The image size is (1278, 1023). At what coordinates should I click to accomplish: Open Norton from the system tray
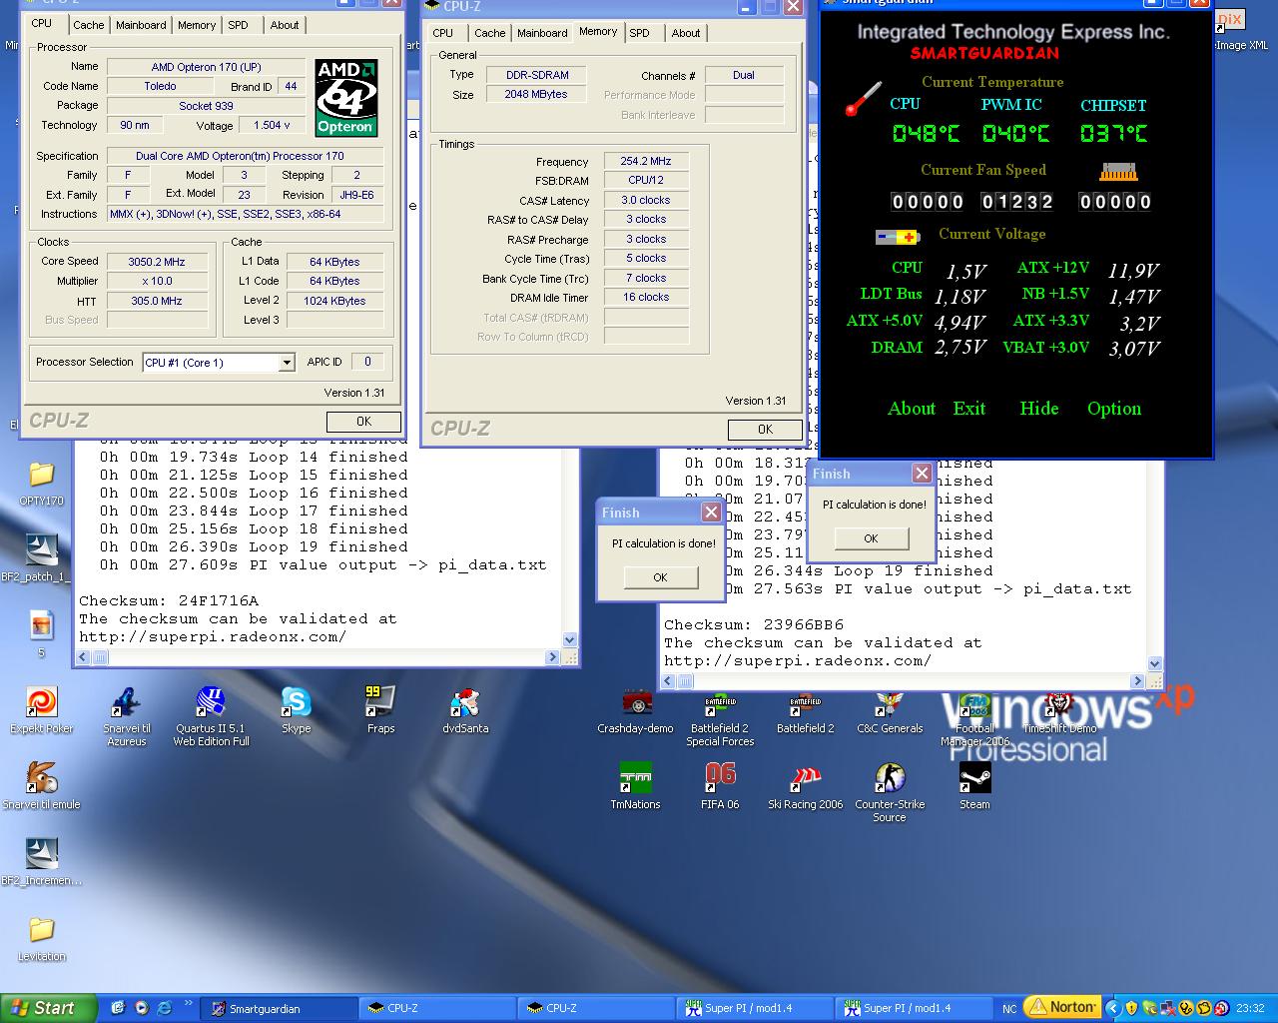pos(1062,1007)
